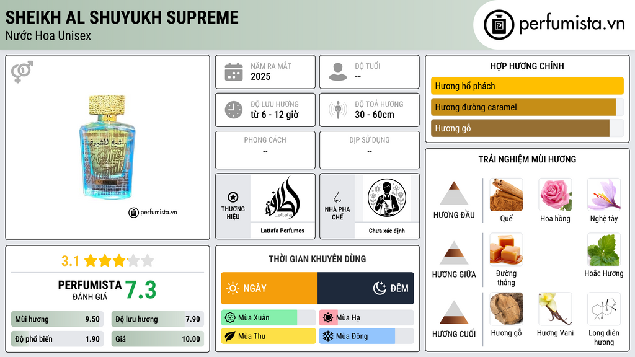The height and width of the screenshot is (357, 635).
Task: Select the Đêm nighttime bar
Action: click(366, 288)
